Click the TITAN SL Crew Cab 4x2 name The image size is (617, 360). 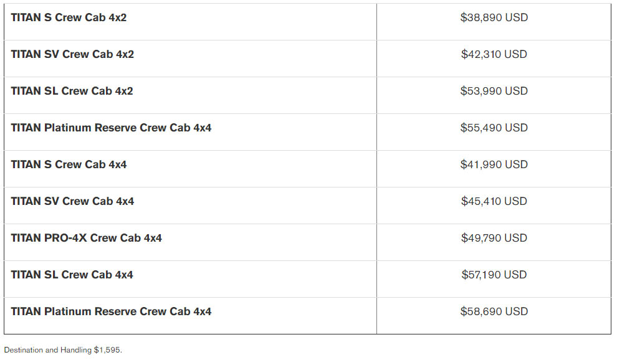[72, 91]
